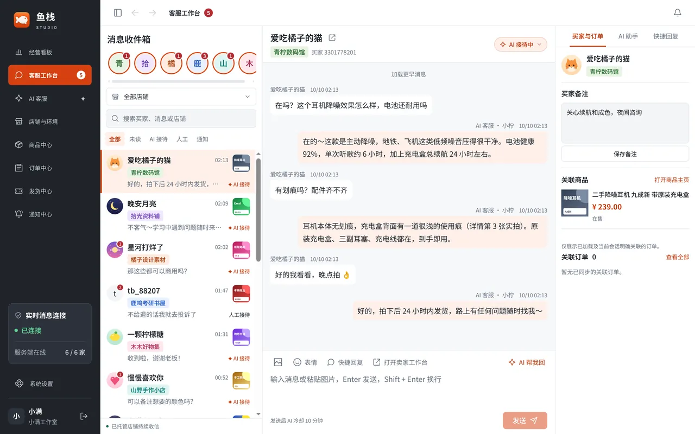Switch to the AI 助手 tab
The width and height of the screenshot is (695, 434).
(x=628, y=36)
